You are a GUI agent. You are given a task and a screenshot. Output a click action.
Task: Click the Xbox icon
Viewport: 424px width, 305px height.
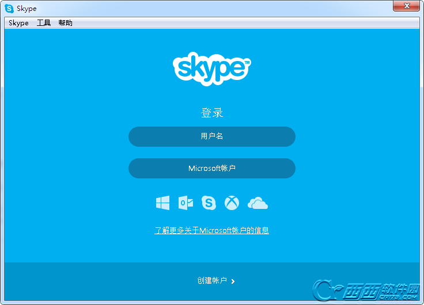tap(232, 203)
